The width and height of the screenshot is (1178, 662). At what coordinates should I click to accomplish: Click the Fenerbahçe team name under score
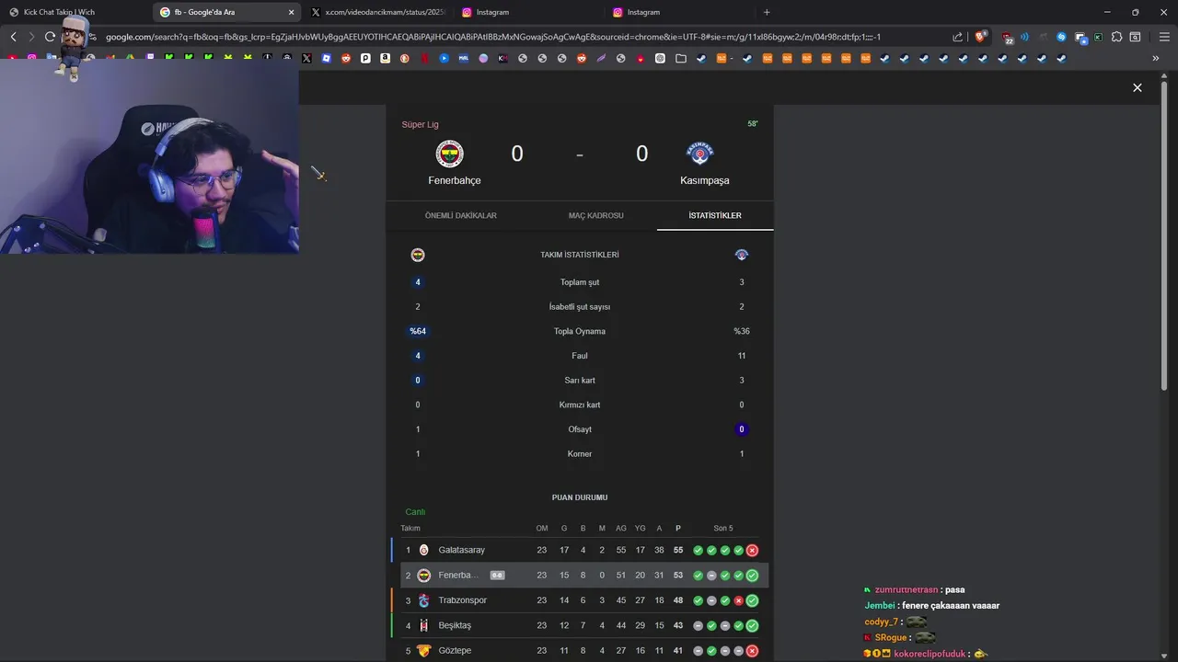coord(455,180)
